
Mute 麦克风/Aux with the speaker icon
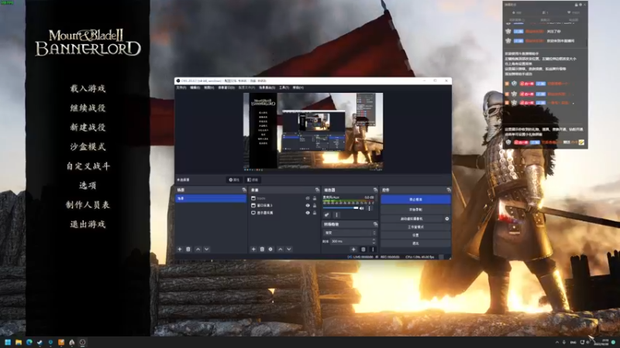[362, 208]
